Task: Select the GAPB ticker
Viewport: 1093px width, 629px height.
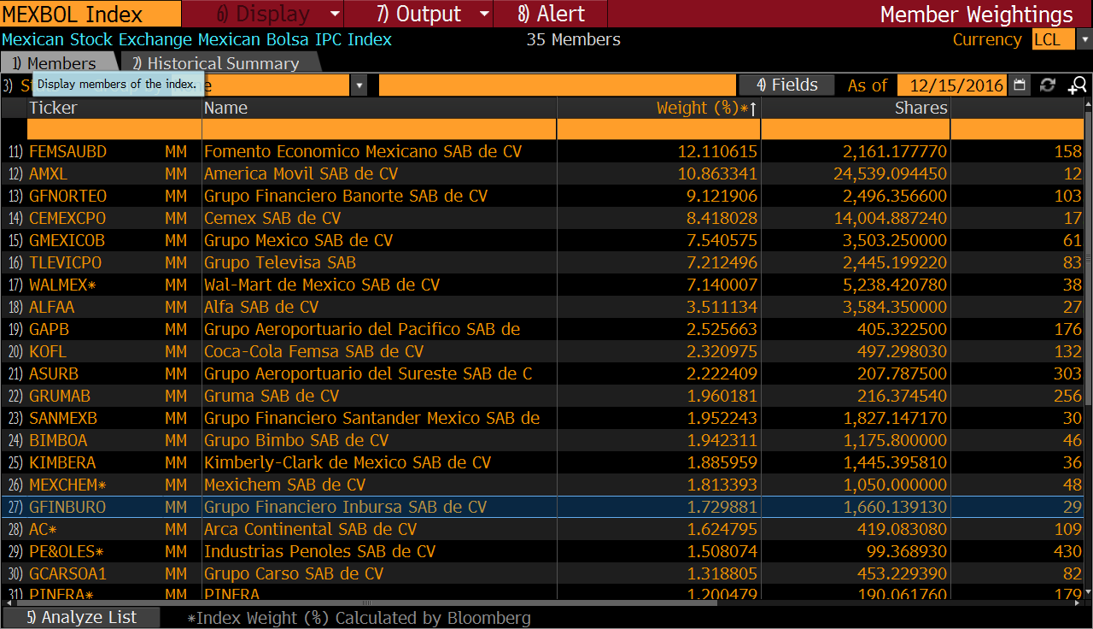Action: pyautogui.click(x=49, y=329)
